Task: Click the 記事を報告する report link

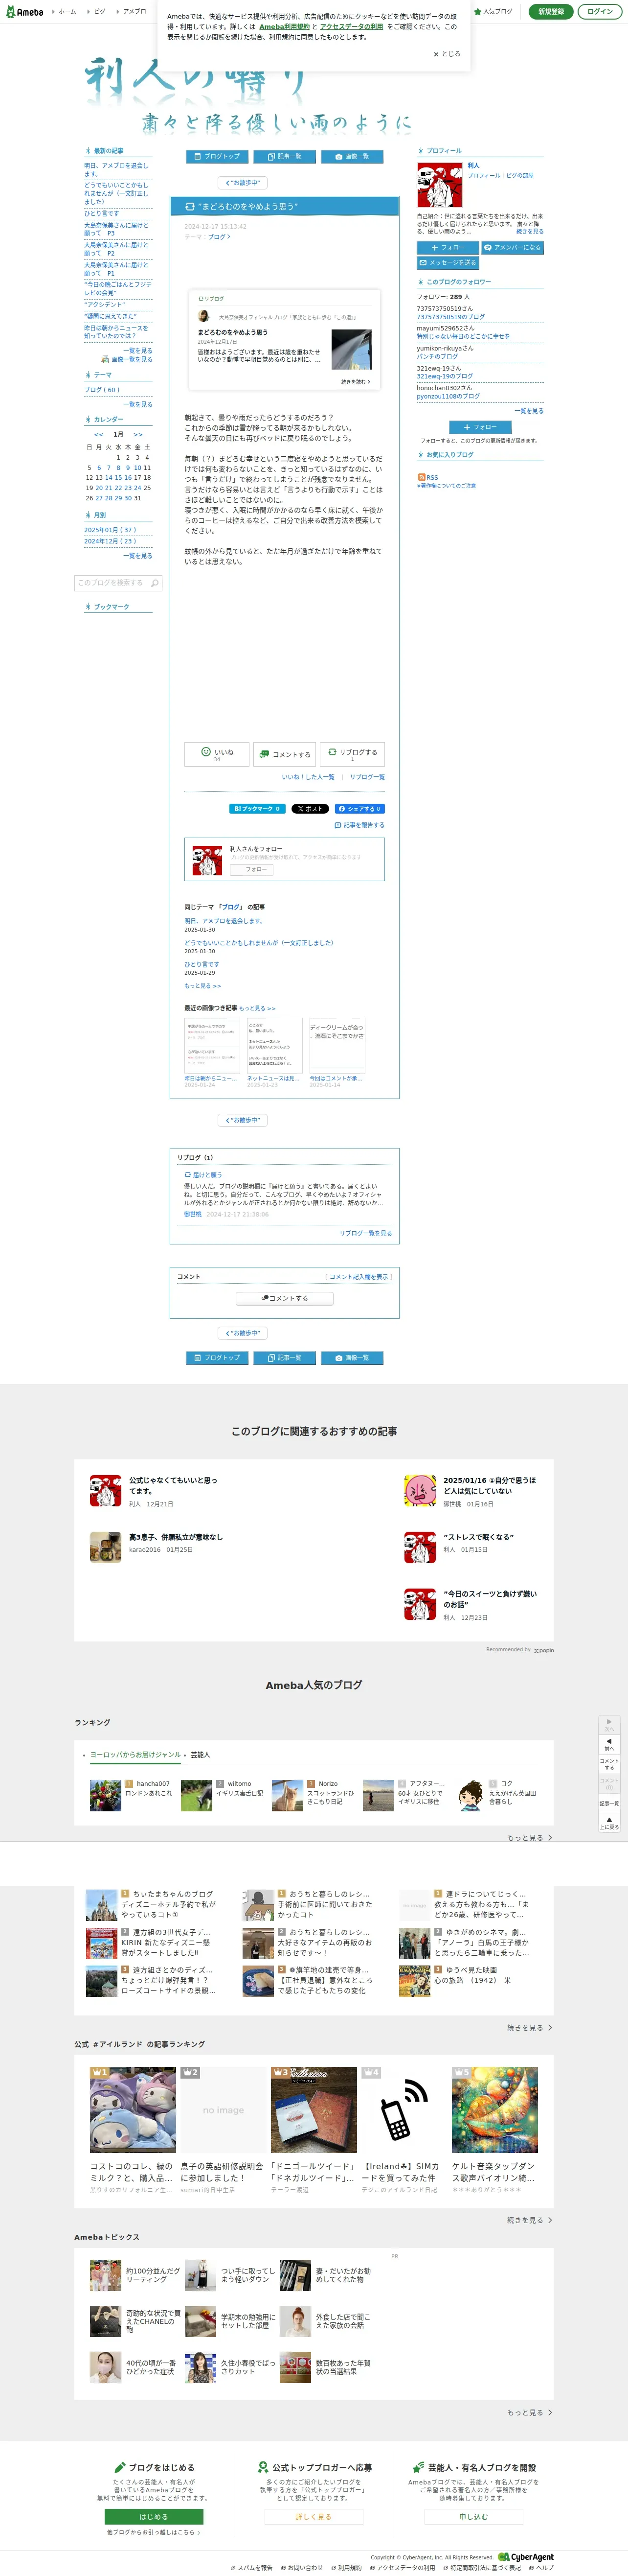Action: 359,825
